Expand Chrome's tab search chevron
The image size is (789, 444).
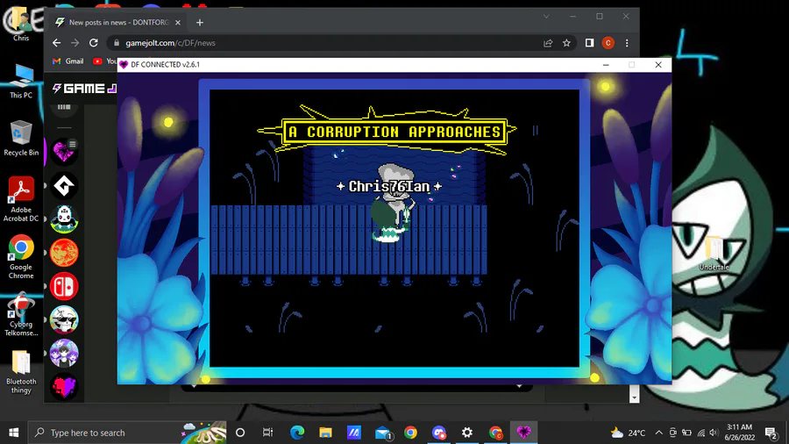(x=546, y=16)
